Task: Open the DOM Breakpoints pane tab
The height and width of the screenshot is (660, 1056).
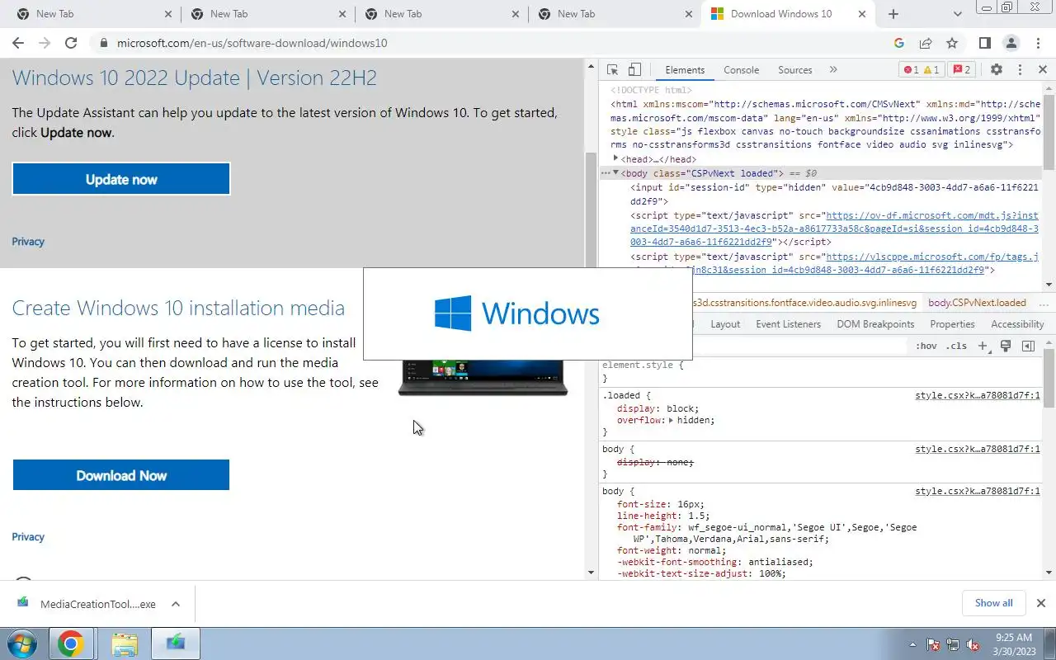Action: 875,324
